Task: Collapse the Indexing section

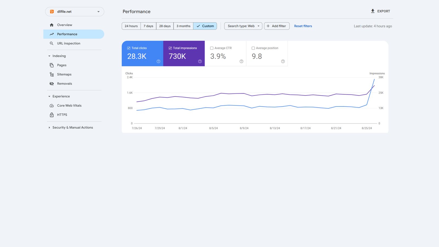Action: (49, 56)
